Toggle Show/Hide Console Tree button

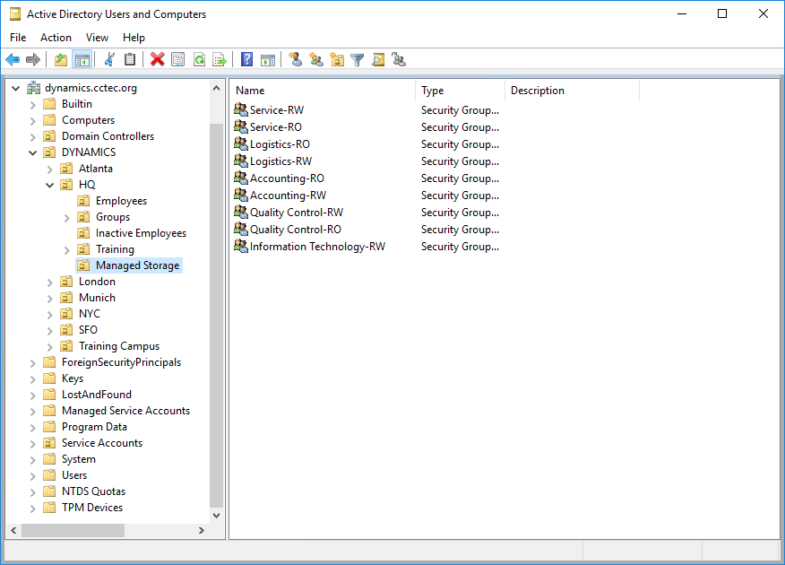[82, 60]
